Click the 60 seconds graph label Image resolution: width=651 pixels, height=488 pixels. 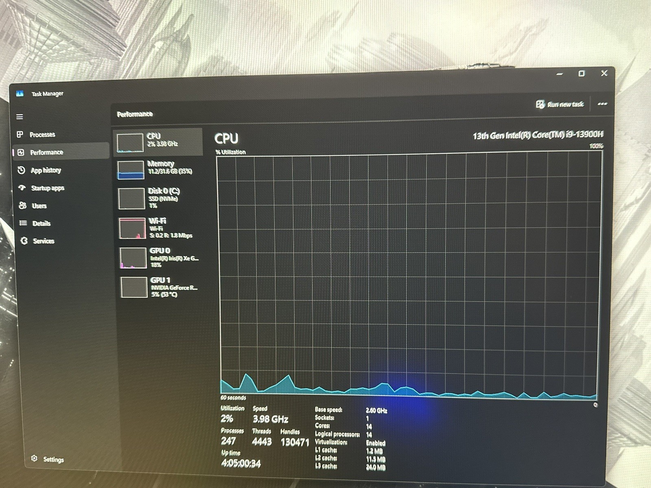pyautogui.click(x=233, y=398)
